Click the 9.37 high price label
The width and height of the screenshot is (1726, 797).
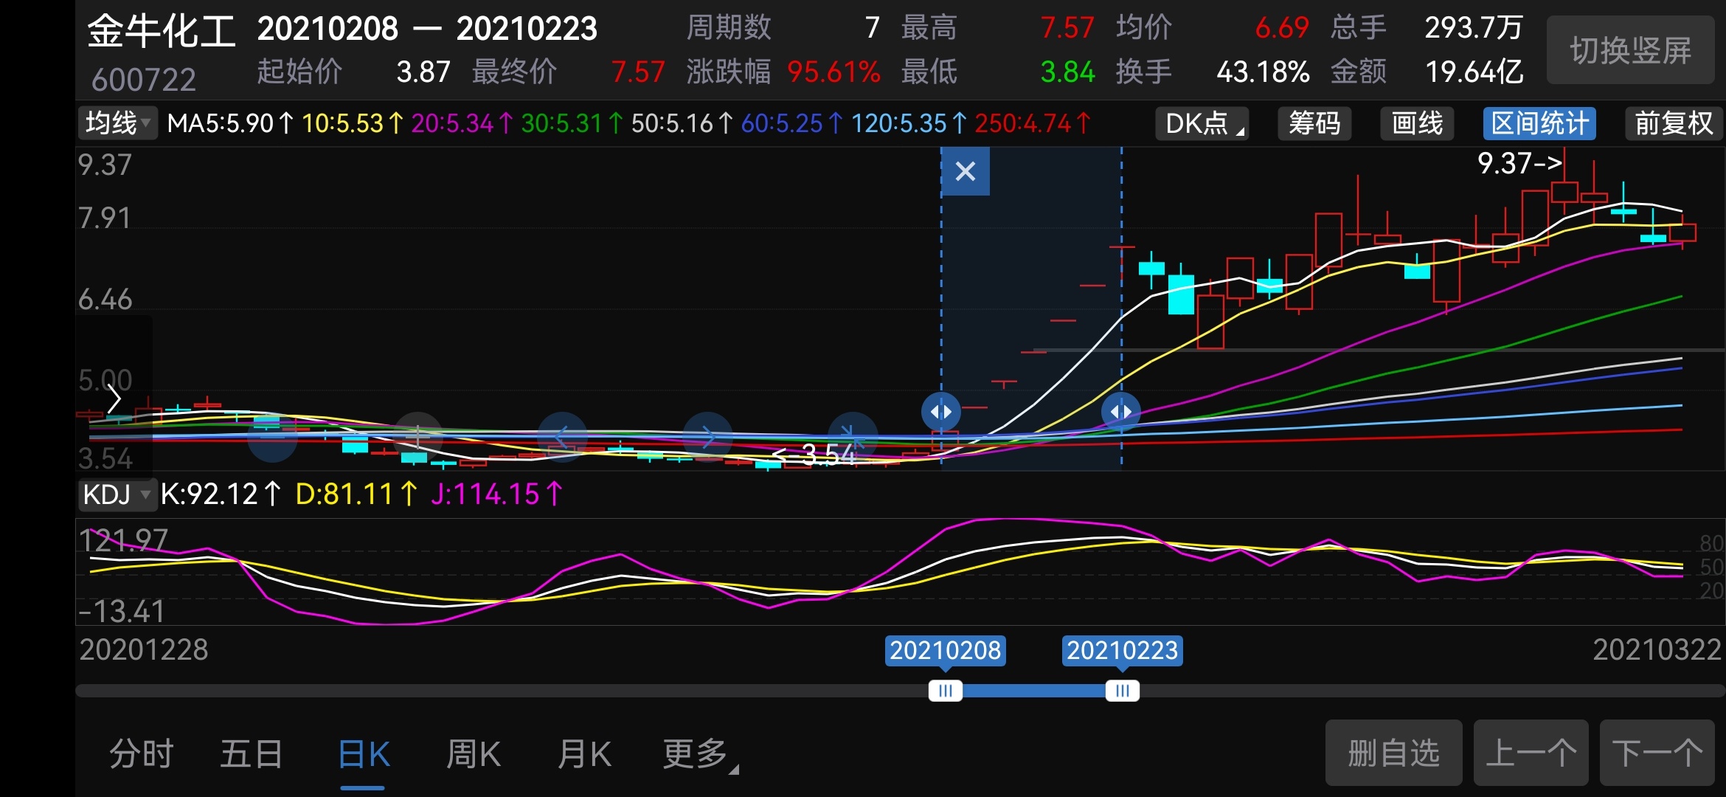coord(1519,163)
